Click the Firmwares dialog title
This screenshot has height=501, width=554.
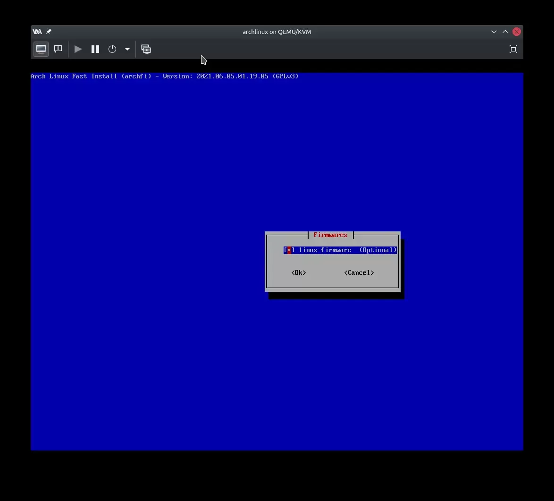point(330,235)
